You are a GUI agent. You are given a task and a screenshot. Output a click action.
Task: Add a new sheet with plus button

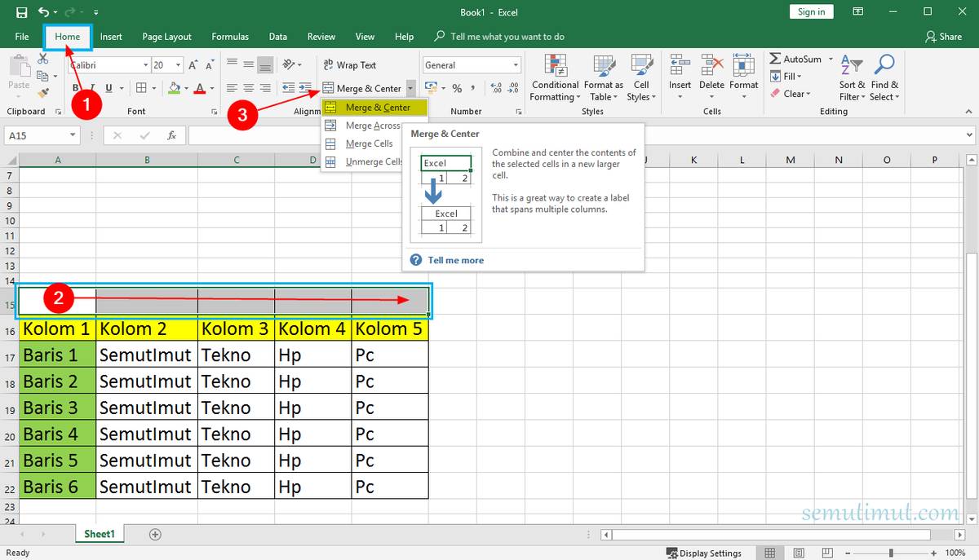[x=155, y=534]
